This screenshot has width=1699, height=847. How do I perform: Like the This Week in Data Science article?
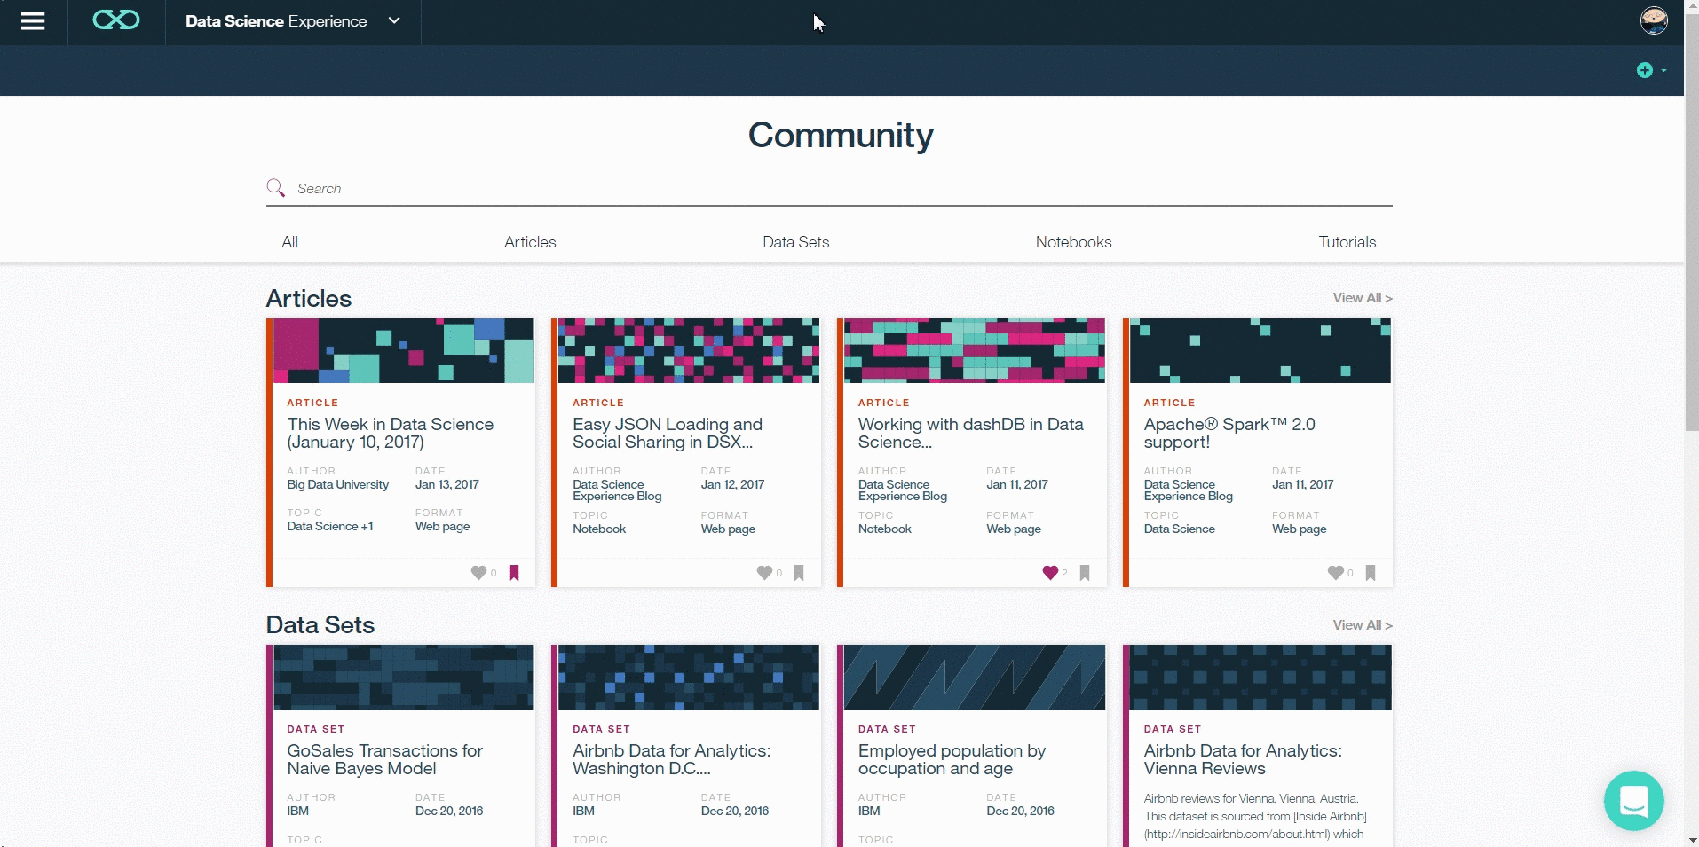click(x=478, y=573)
